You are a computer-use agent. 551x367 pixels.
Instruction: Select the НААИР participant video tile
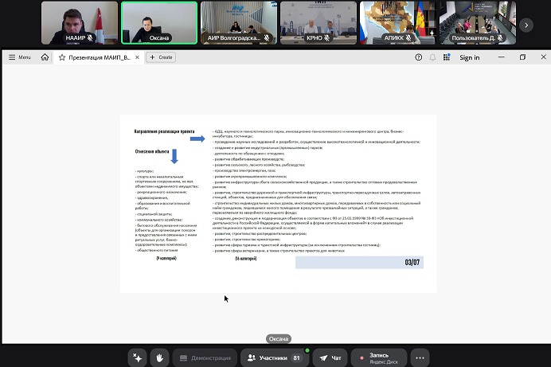click(79, 21)
